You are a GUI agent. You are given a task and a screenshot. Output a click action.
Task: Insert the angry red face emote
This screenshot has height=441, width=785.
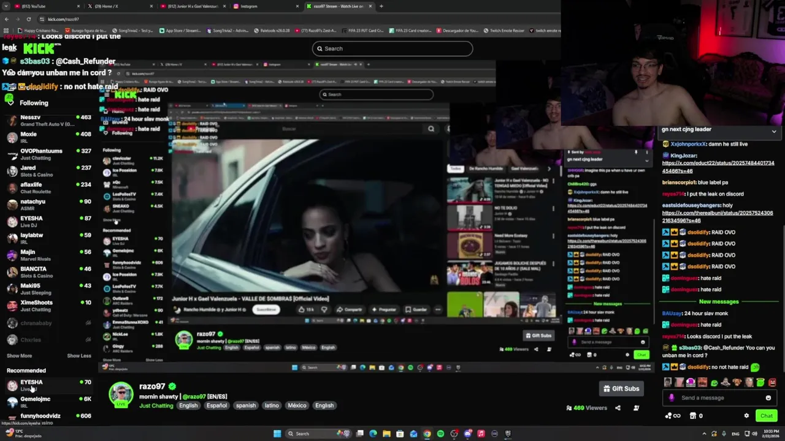click(772, 382)
